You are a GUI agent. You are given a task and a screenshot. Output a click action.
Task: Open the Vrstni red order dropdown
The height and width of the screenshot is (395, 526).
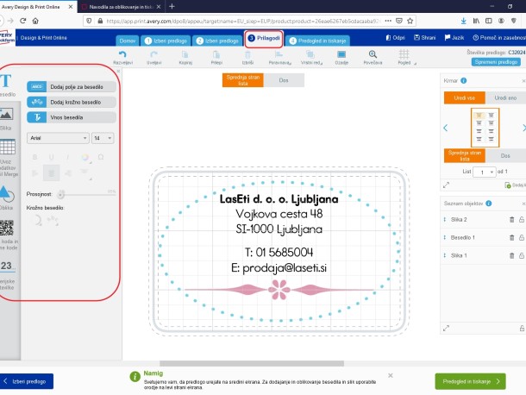311,58
